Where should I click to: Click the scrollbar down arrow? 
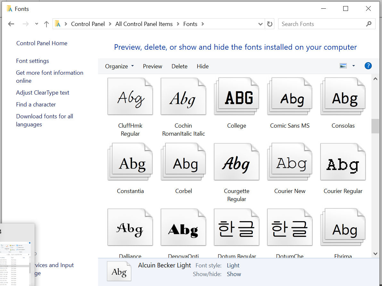[375, 254]
